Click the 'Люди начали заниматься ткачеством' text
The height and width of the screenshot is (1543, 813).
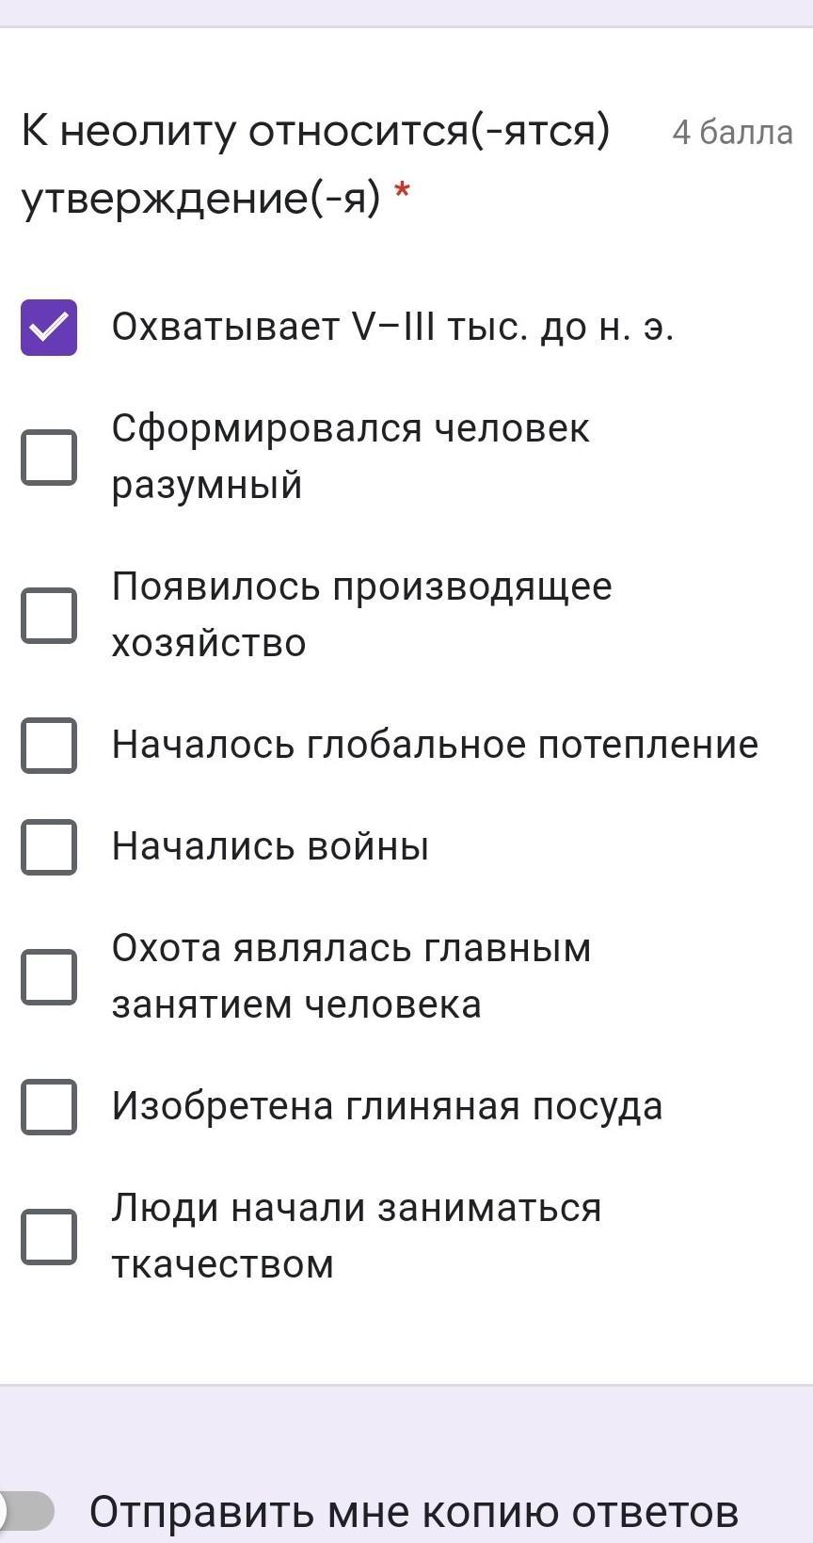(356, 1235)
